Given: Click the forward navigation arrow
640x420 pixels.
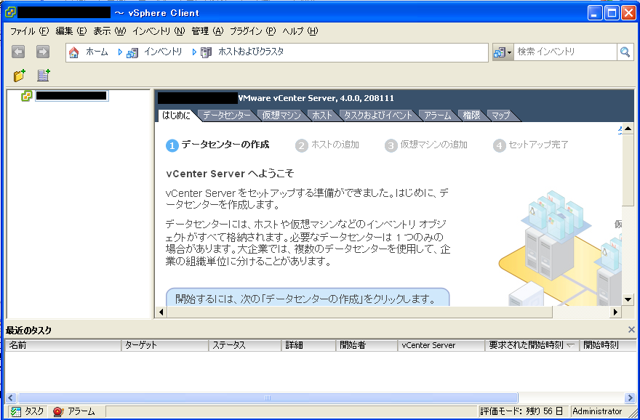Looking at the screenshot, I should (x=43, y=52).
